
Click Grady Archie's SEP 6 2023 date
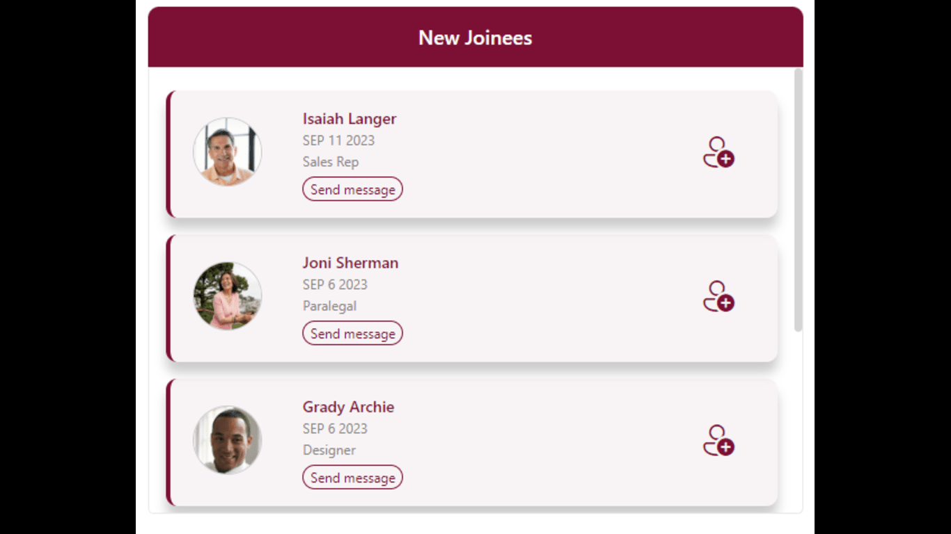(x=335, y=428)
